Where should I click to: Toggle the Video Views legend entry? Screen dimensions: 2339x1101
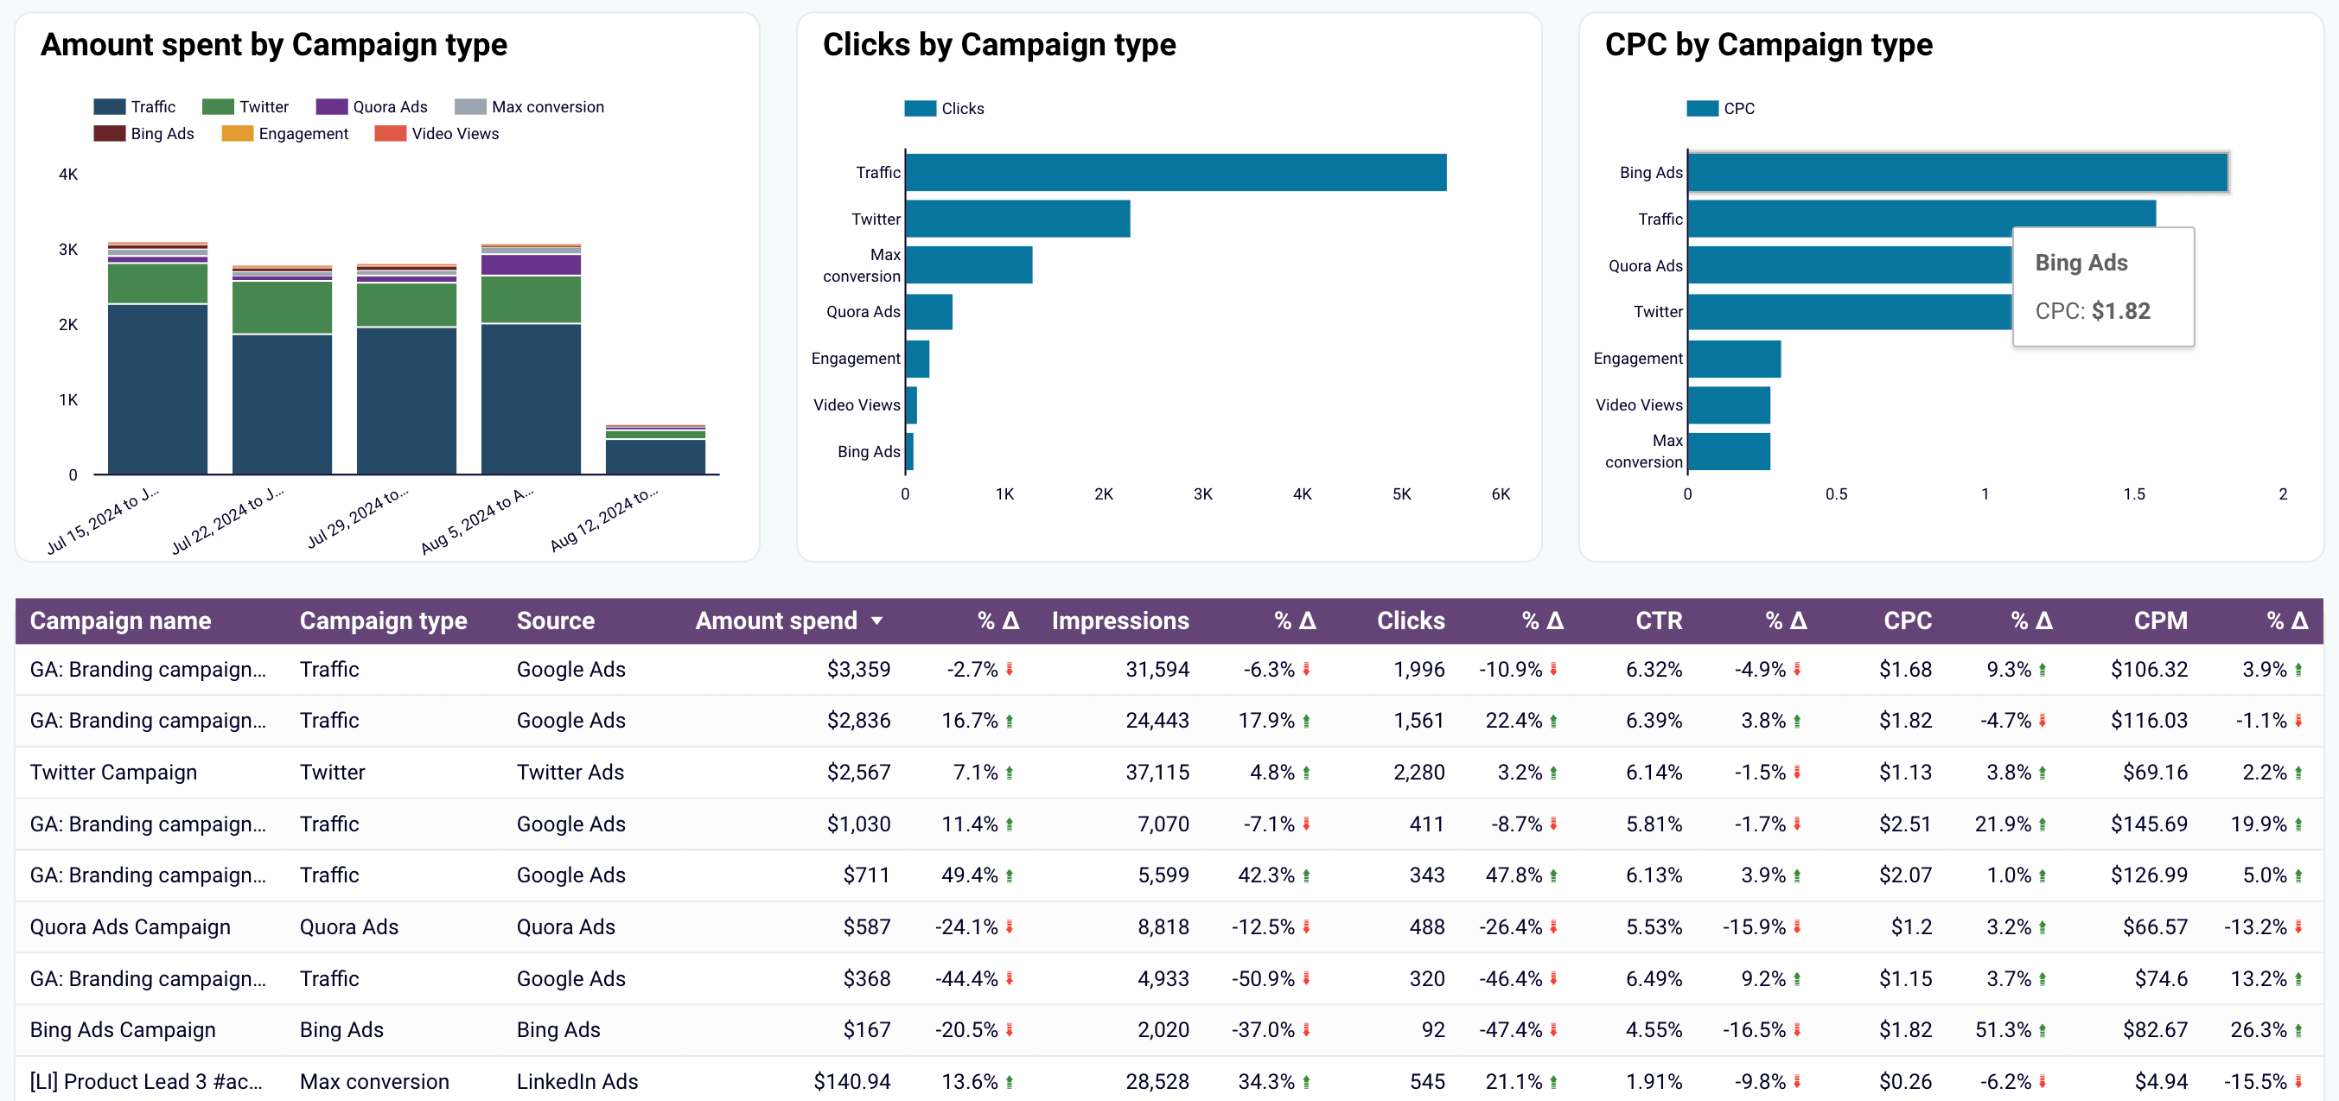click(x=437, y=133)
